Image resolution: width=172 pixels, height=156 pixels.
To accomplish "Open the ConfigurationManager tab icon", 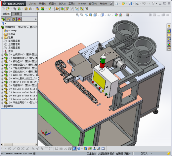I will point(14,19).
